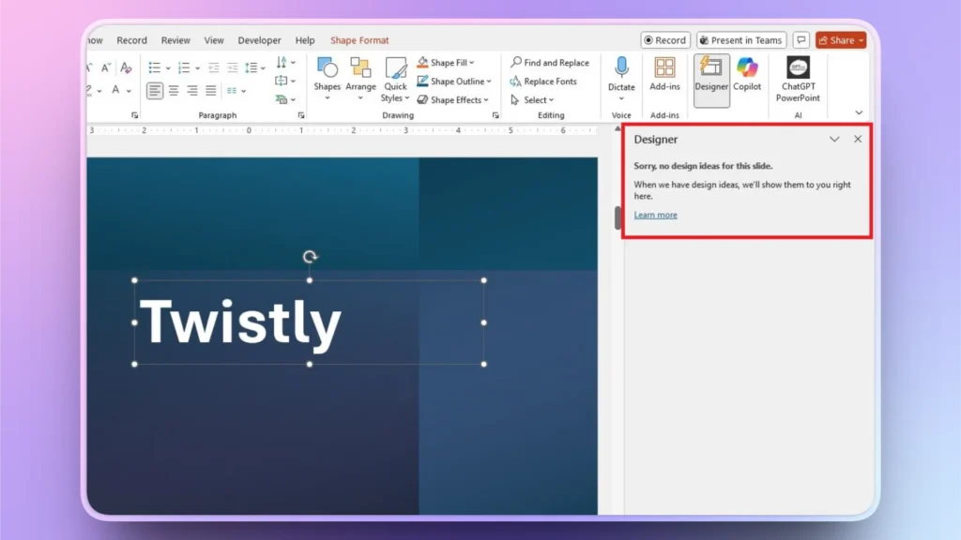The image size is (961, 540).
Task: Select the Arrange tool
Action: (360, 75)
